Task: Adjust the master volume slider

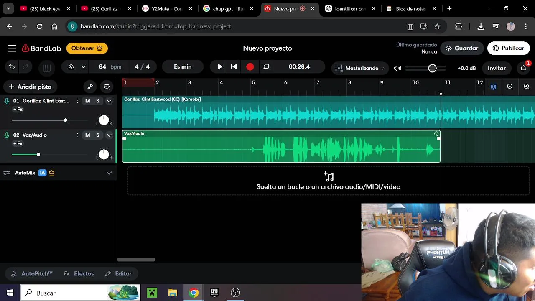Action: [432, 68]
